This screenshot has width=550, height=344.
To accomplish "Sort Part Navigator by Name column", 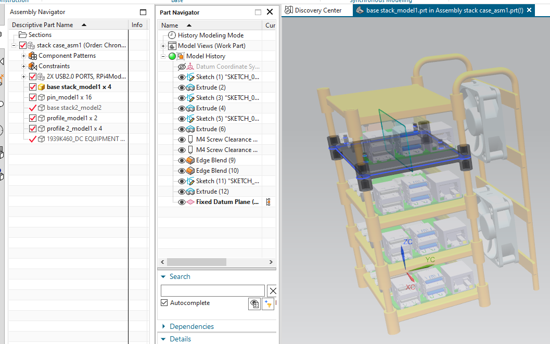I will pos(209,26).
